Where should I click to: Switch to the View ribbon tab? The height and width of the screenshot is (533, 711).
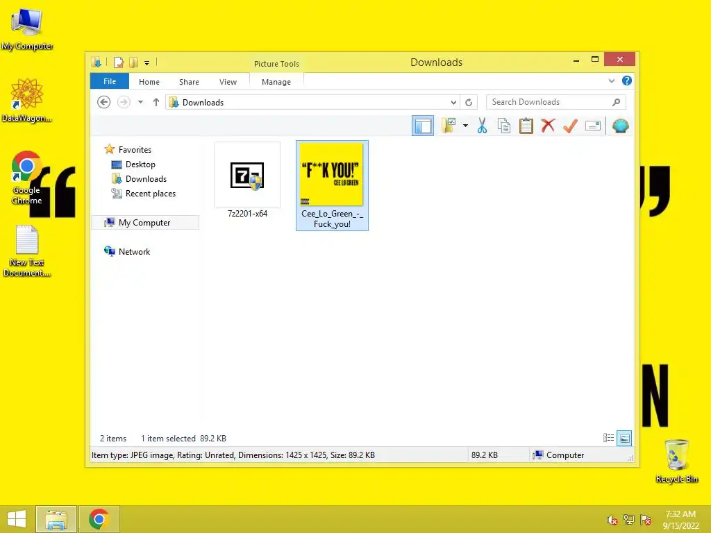pos(228,82)
